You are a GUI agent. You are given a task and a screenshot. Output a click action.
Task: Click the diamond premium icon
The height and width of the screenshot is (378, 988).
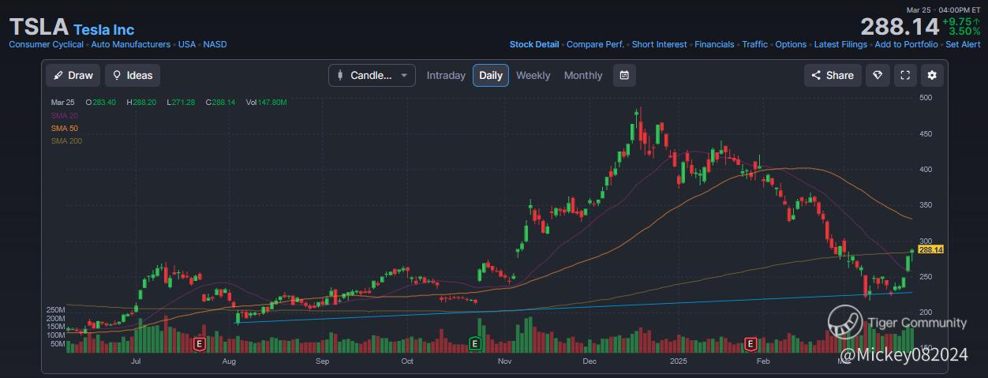[878, 76]
